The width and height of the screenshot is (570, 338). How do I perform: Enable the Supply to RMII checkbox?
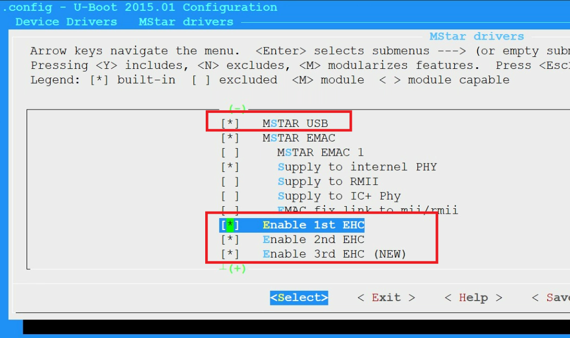(230, 182)
